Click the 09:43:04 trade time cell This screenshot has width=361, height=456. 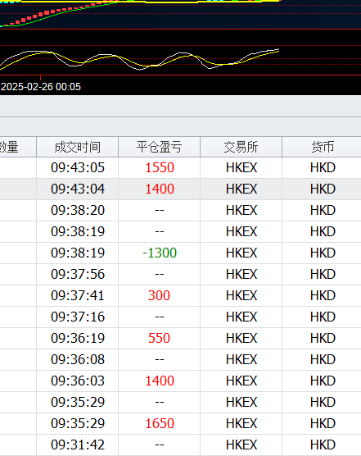[78, 189]
